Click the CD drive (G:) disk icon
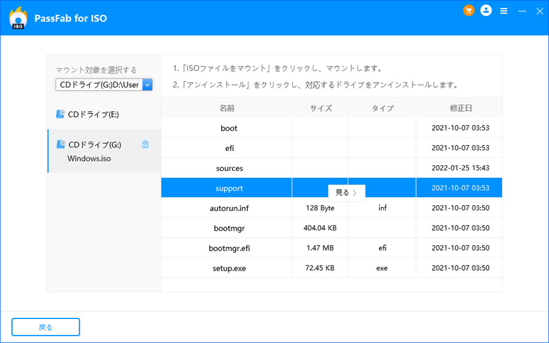This screenshot has height=343, width=549. click(61, 144)
